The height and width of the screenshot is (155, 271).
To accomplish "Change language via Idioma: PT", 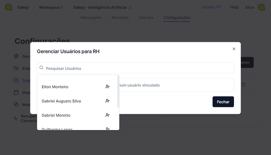I will (x=211, y=7).
